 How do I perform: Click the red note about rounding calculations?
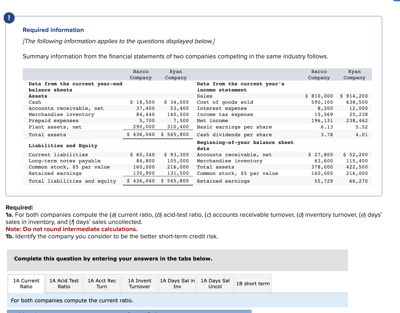[x=72, y=229]
